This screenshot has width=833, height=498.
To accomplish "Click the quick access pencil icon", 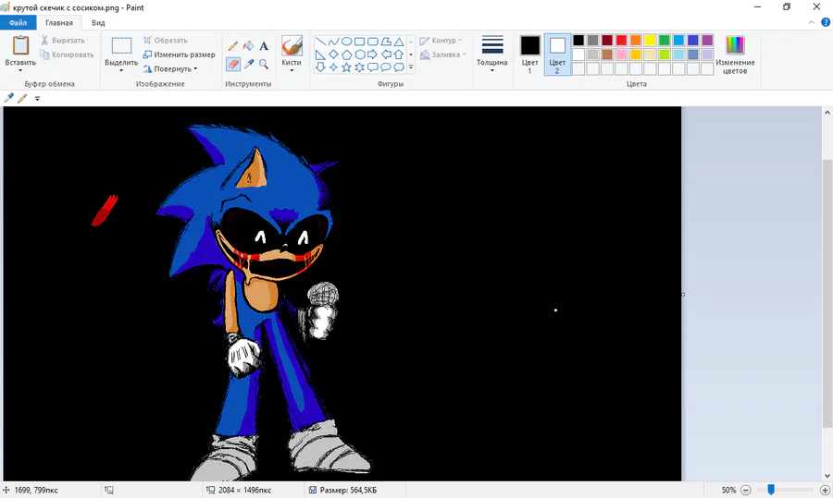I will (22, 98).
